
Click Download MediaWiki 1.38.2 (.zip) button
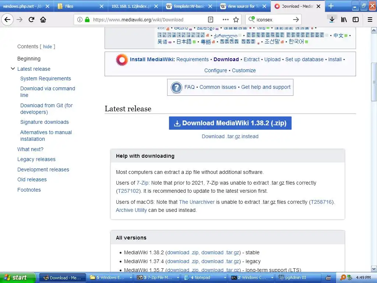230,123
